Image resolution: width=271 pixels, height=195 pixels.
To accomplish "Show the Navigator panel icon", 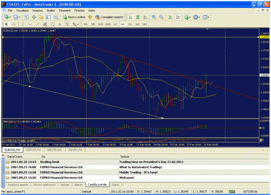I will click(41, 17).
